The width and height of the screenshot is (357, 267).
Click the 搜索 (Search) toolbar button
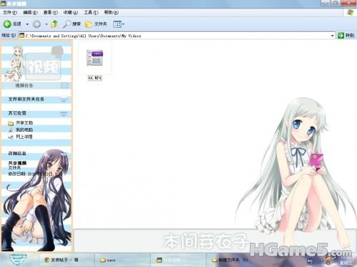click(x=72, y=24)
